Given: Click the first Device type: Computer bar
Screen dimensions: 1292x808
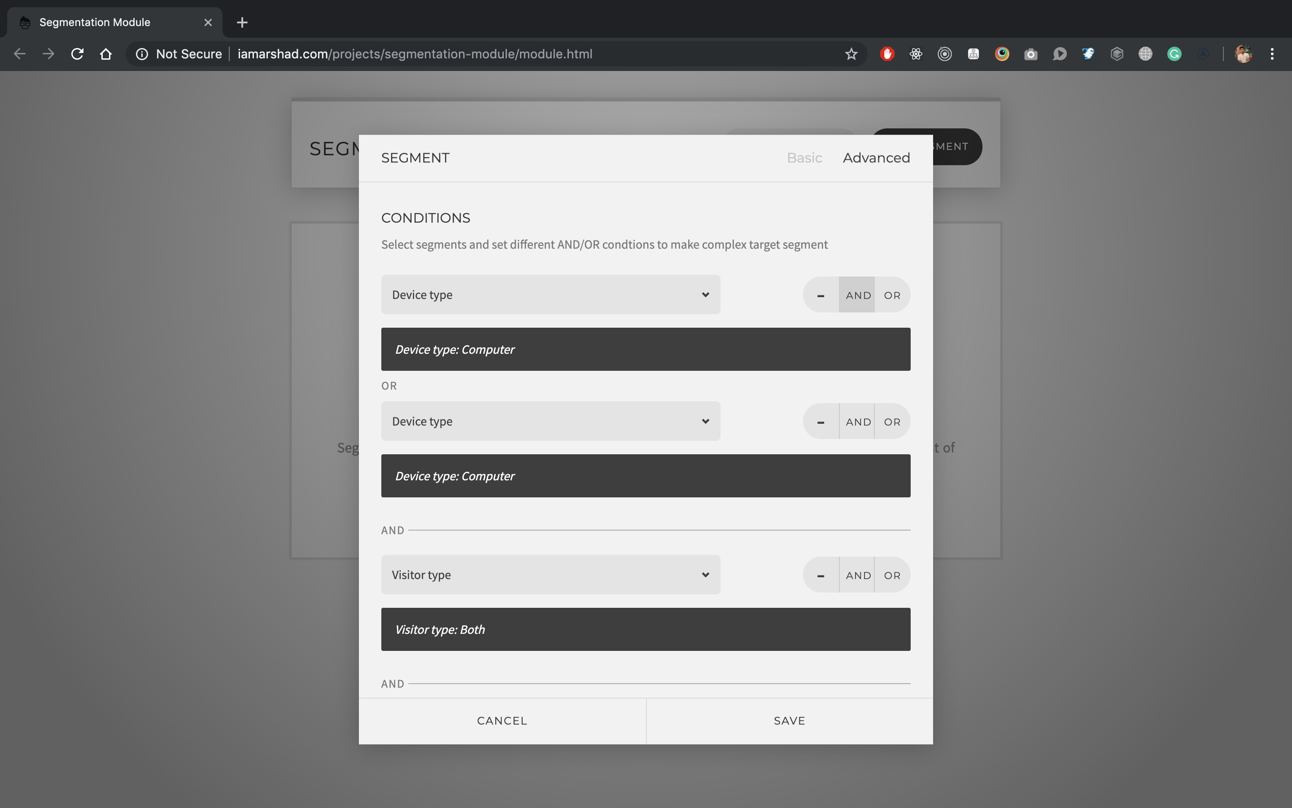Looking at the screenshot, I should 646,350.
